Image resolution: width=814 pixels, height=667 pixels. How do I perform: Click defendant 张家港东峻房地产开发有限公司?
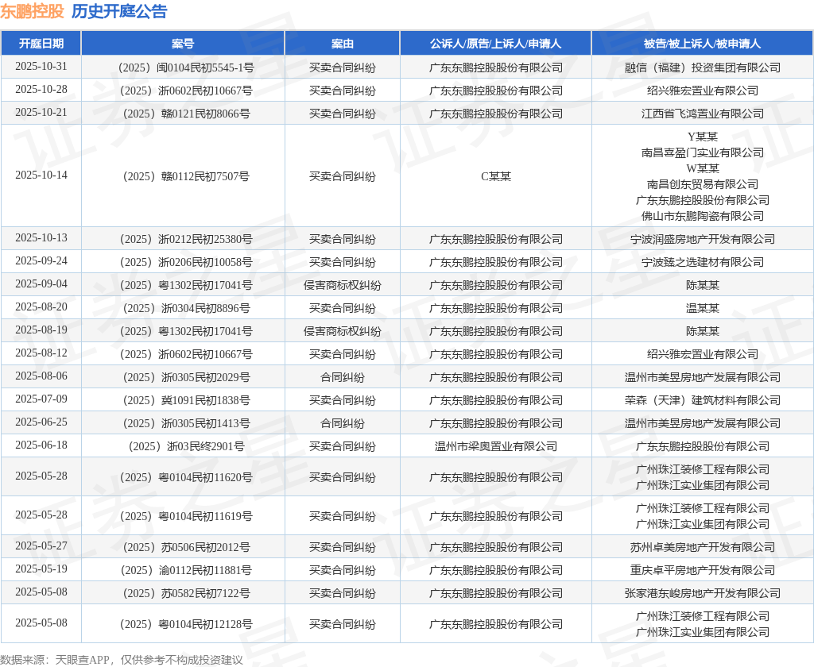[x=703, y=593]
